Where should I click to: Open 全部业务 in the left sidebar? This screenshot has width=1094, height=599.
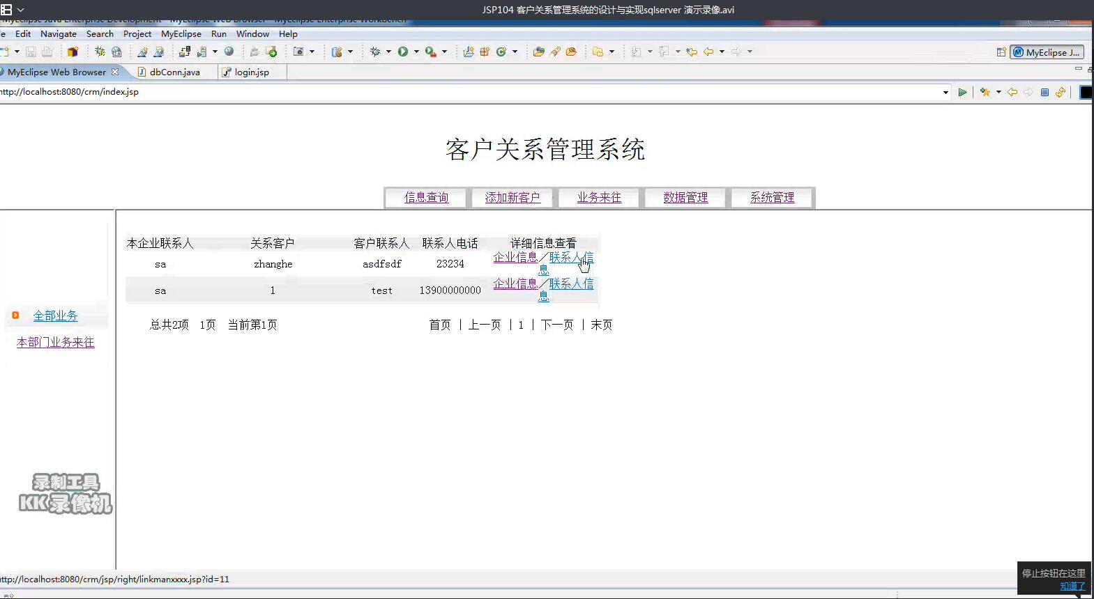click(x=56, y=316)
